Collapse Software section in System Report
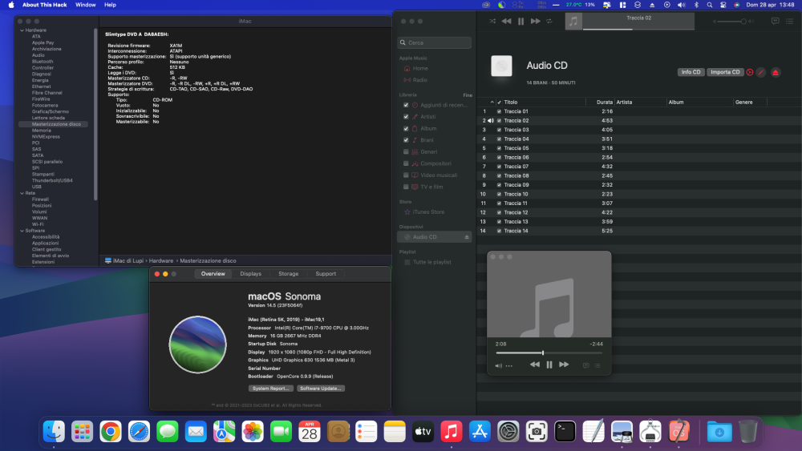The height and width of the screenshot is (451, 802). [x=22, y=231]
